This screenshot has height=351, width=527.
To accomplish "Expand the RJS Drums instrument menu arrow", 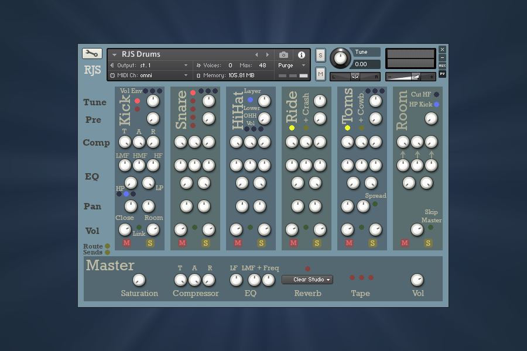I will pos(114,54).
